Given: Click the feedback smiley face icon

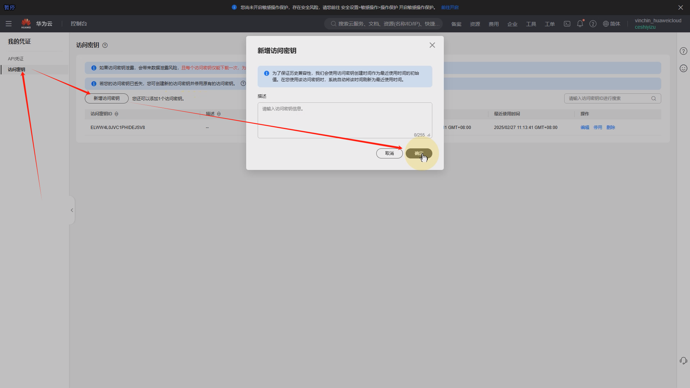Looking at the screenshot, I should (683, 68).
